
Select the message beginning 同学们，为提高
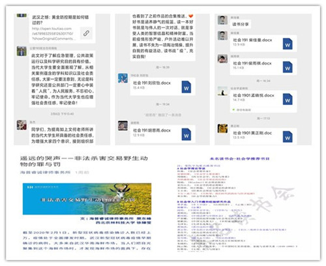click(x=63, y=135)
